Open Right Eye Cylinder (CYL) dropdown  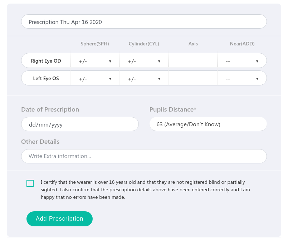point(143,60)
